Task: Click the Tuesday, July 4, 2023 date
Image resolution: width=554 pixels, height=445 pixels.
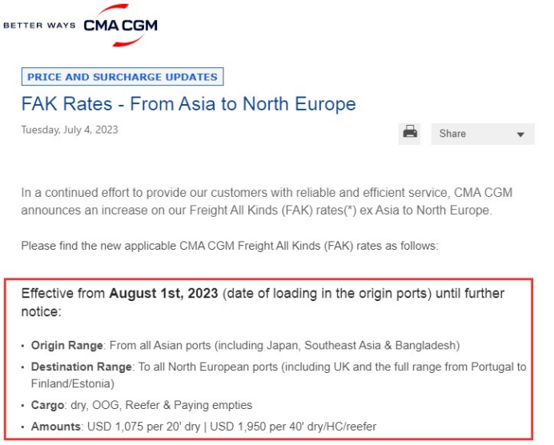Action: (x=70, y=130)
